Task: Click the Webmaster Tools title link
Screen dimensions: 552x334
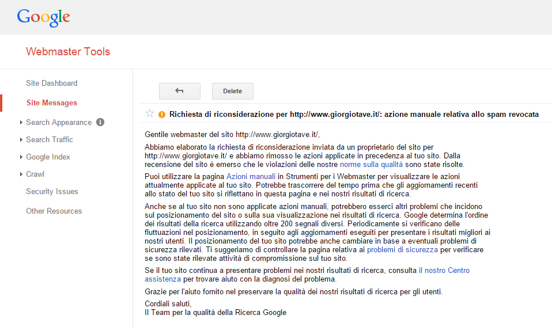Action: [68, 51]
